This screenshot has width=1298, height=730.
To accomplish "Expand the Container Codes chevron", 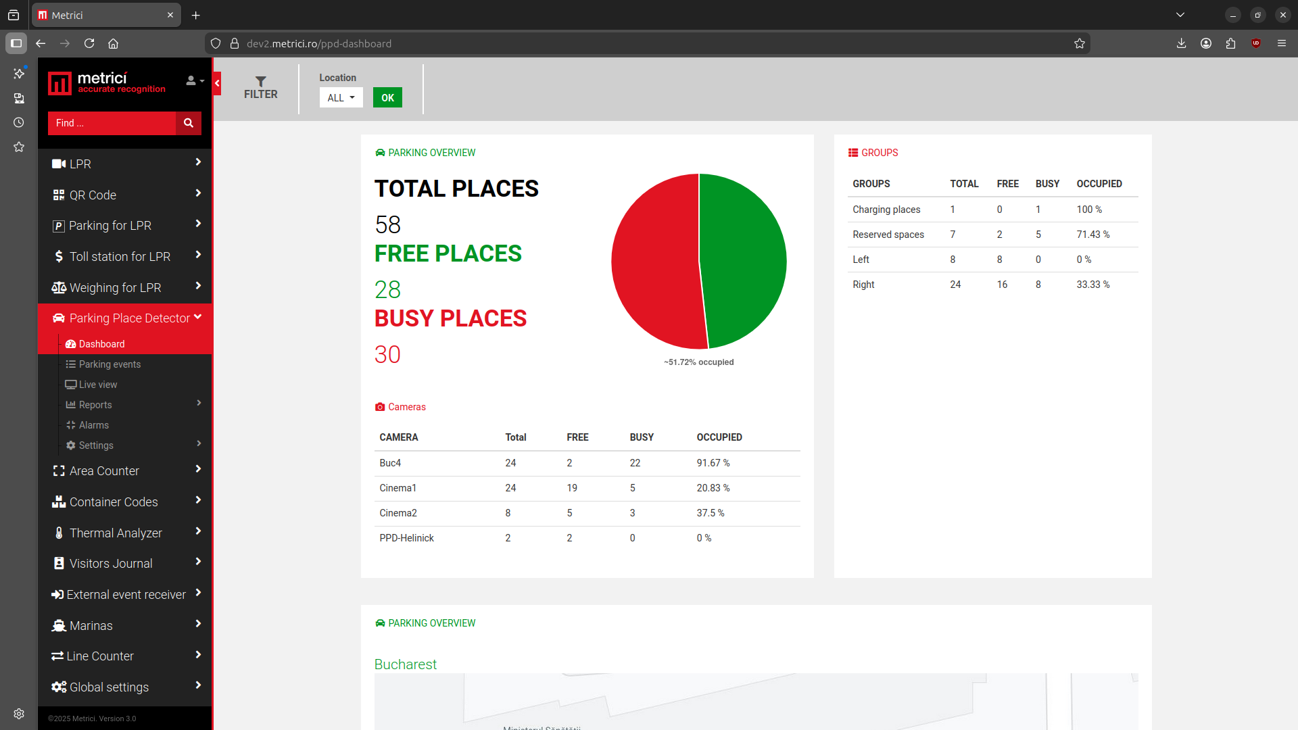I will point(198,500).
